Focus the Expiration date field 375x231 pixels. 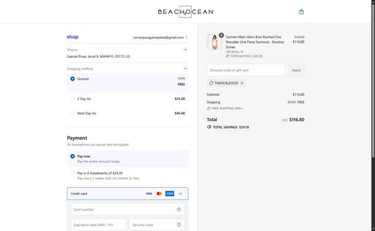(98, 225)
